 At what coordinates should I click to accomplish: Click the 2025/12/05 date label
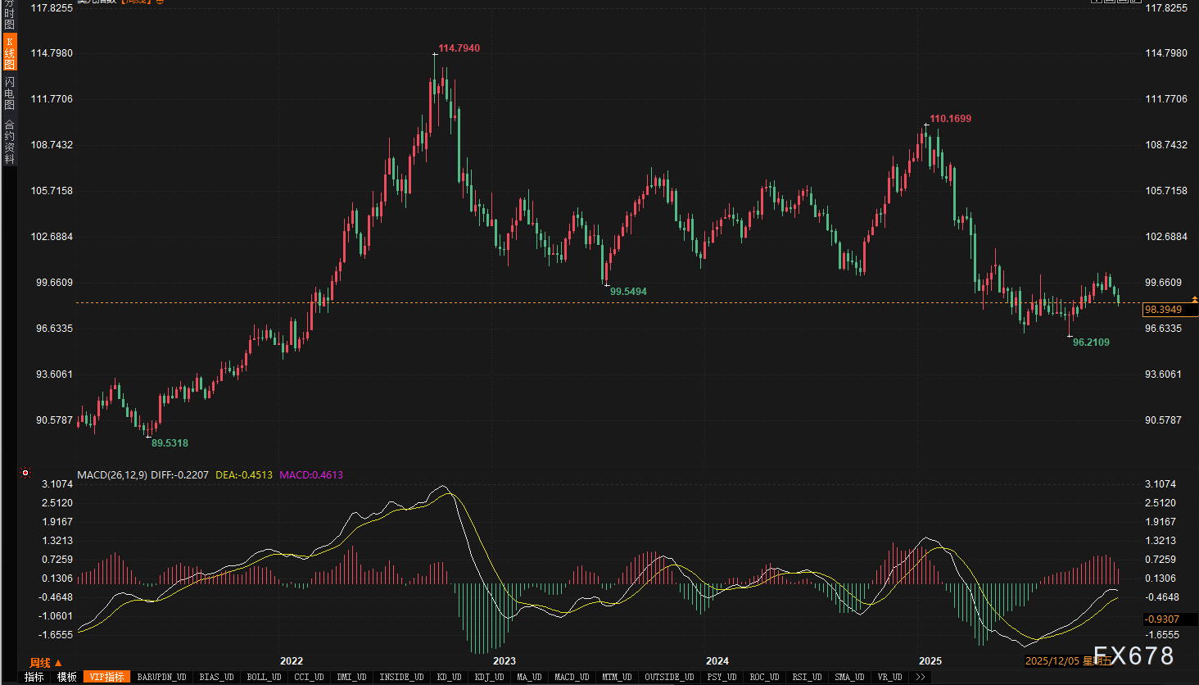(1053, 661)
